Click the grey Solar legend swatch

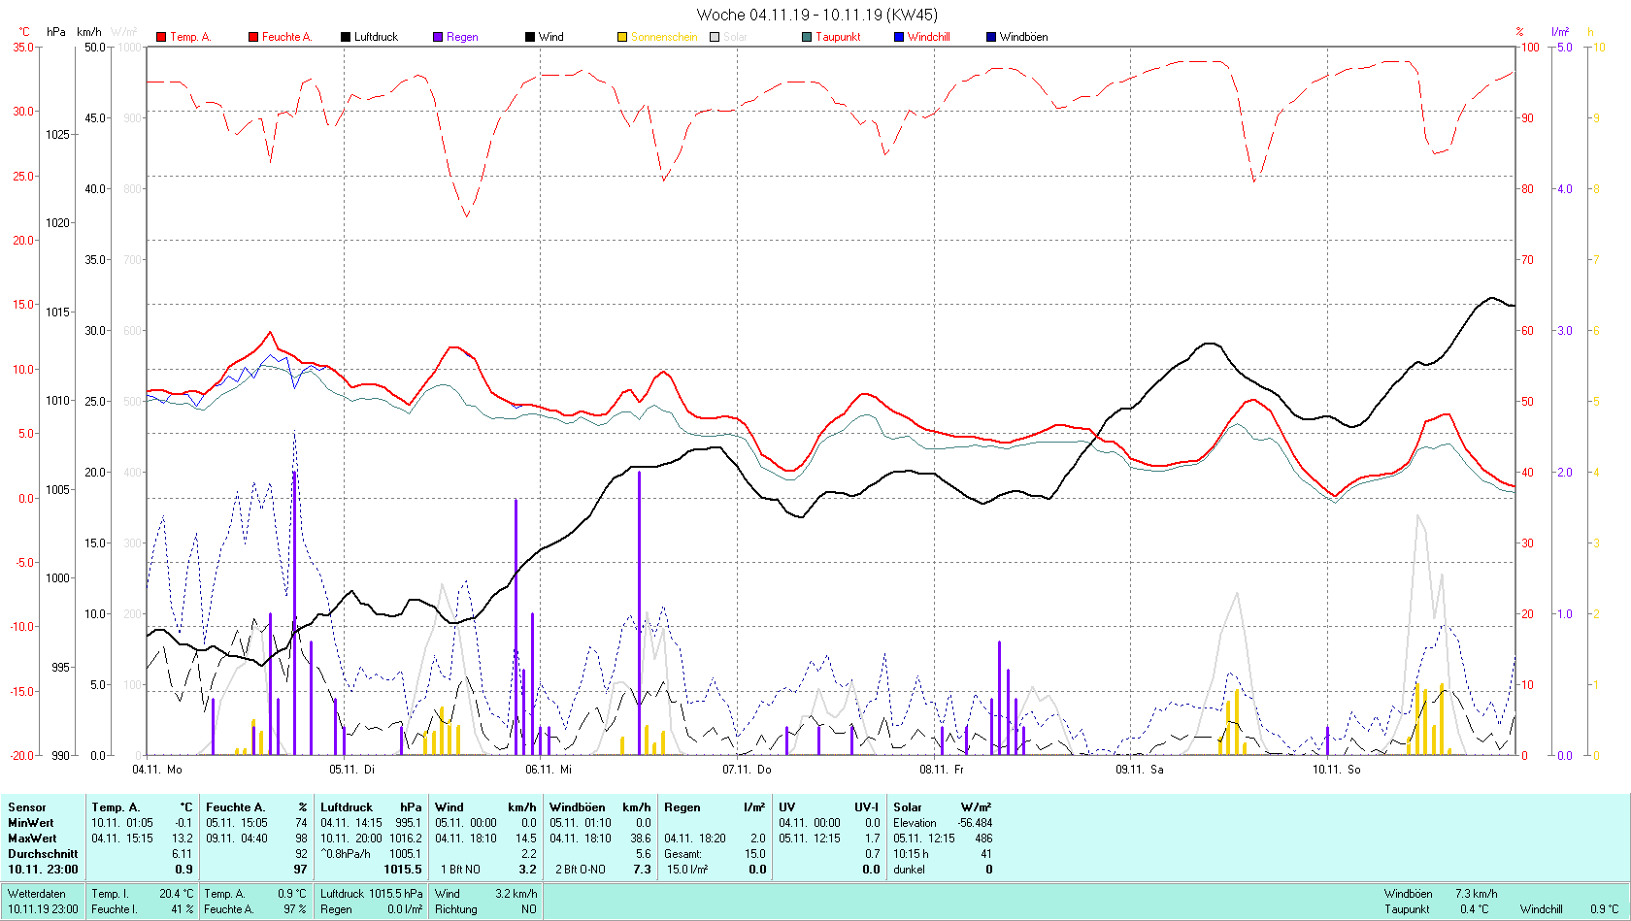tap(715, 37)
